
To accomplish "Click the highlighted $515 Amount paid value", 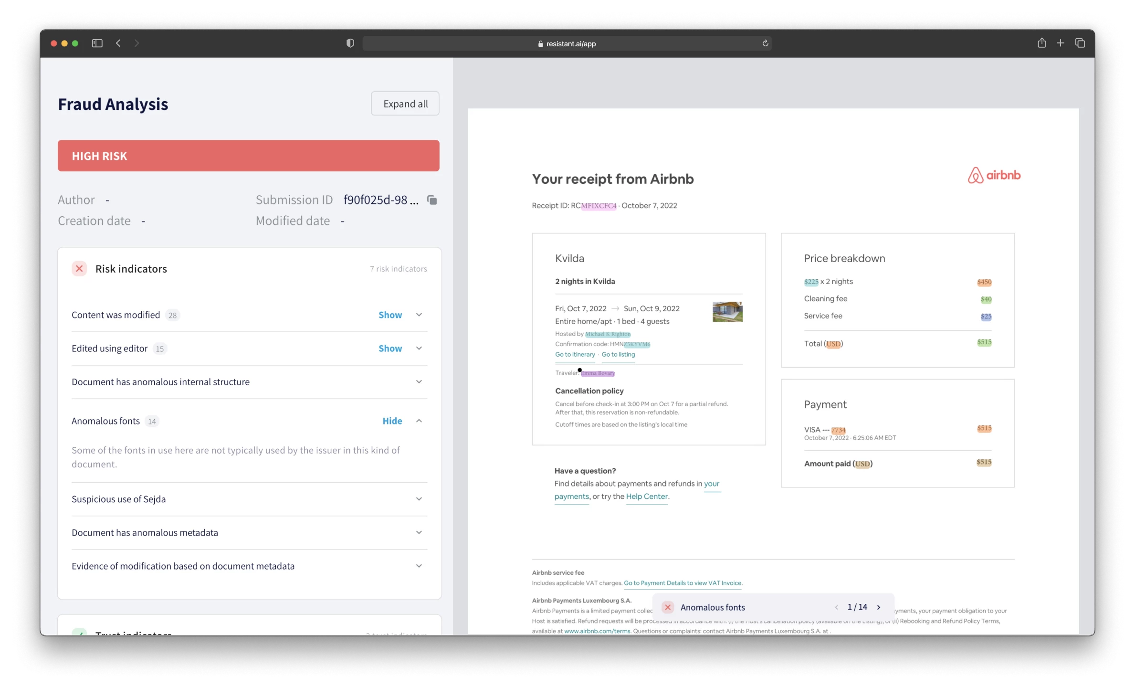I will (984, 462).
